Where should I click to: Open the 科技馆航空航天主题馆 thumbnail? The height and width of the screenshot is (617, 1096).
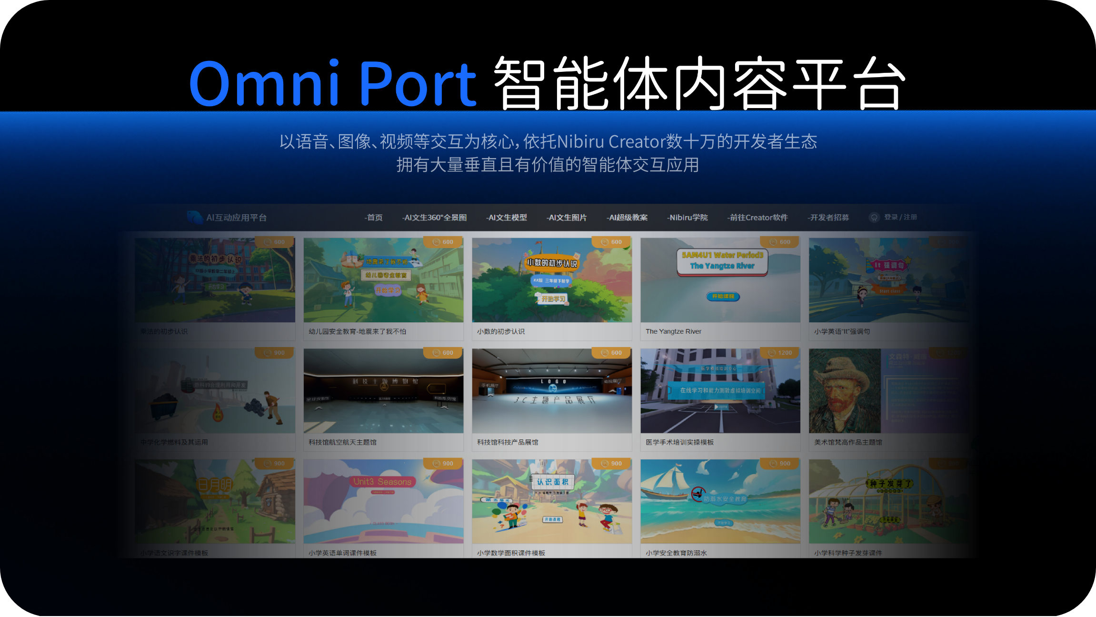tap(383, 391)
